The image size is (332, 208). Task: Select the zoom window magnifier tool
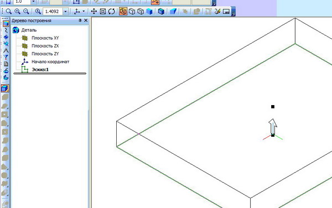click(9, 12)
